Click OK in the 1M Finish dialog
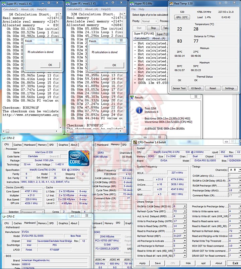Viewport: 241px width, 269px height. pos(50,65)
